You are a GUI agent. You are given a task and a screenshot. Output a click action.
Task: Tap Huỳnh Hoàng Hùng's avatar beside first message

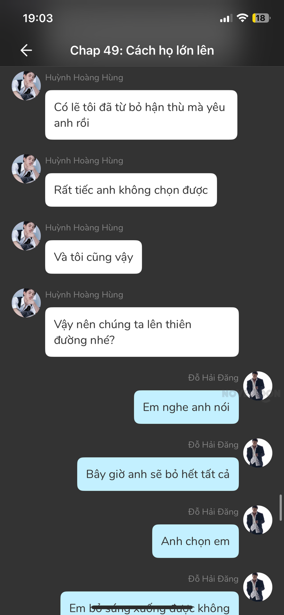click(26, 86)
